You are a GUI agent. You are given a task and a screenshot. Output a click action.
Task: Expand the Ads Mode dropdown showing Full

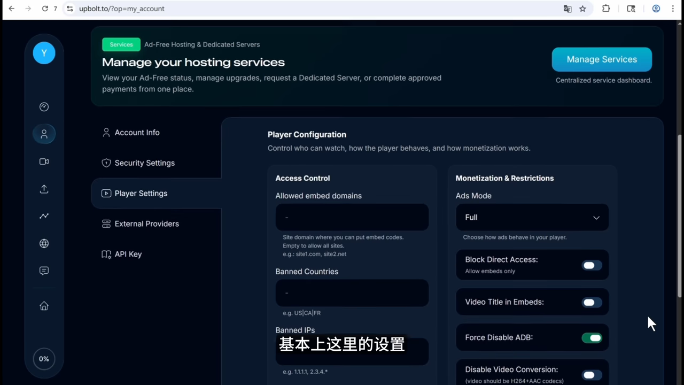coord(532,217)
